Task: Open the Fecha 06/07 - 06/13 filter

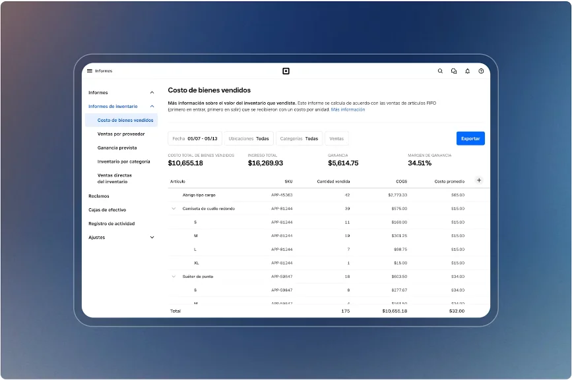Action: pyautogui.click(x=195, y=139)
